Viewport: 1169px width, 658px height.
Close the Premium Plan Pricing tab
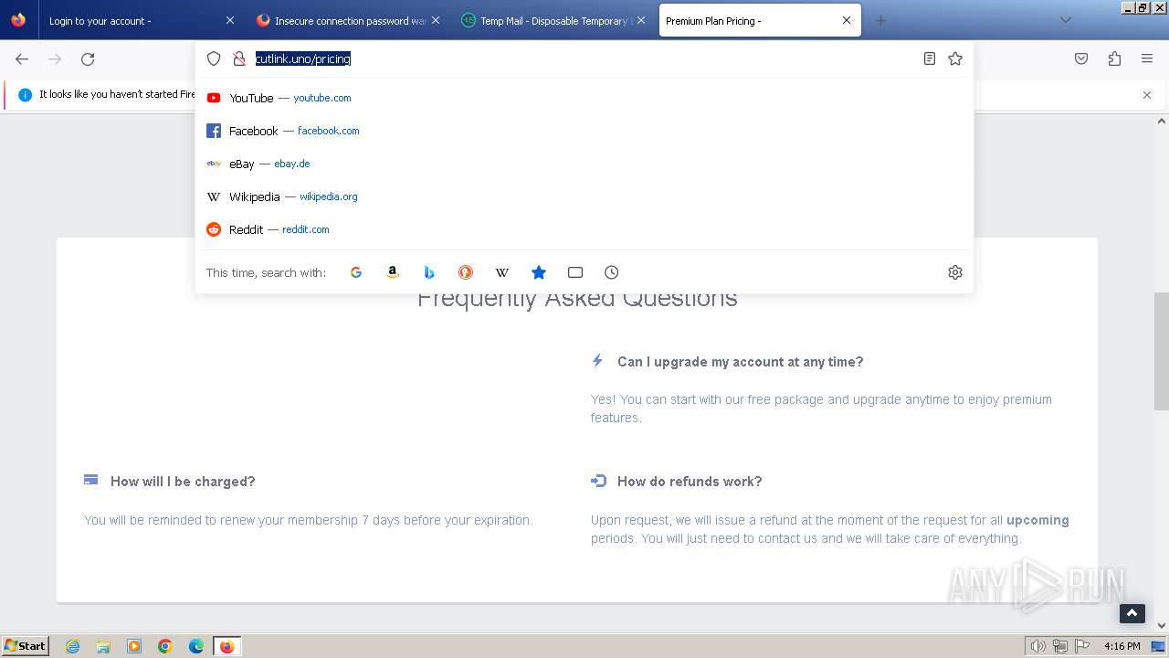point(846,20)
